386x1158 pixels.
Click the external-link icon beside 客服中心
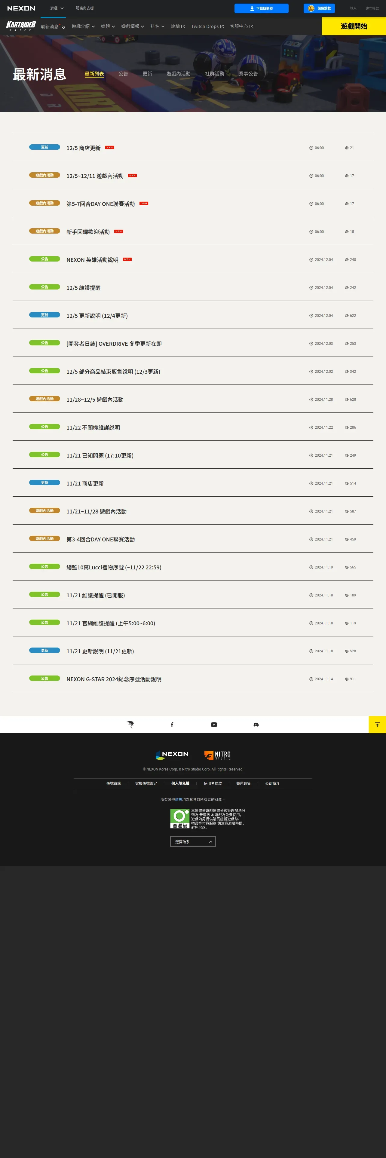(x=251, y=26)
